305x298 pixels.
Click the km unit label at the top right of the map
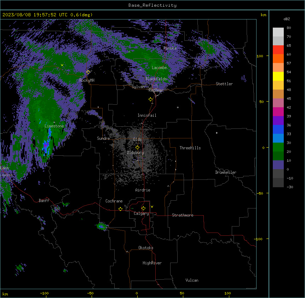pos(264,15)
